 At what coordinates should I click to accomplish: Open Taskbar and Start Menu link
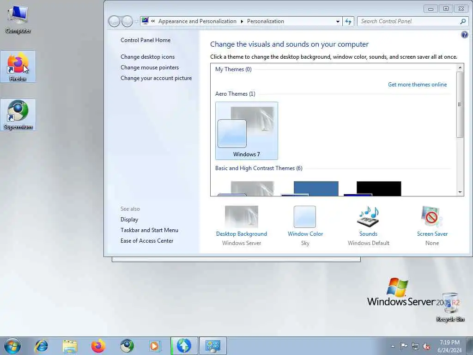tap(149, 230)
